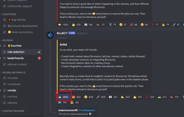The width and height of the screenshot is (184, 117).
Task: Collapse the GLOBAL-BICONAUTS category
Action: coord(13,73)
